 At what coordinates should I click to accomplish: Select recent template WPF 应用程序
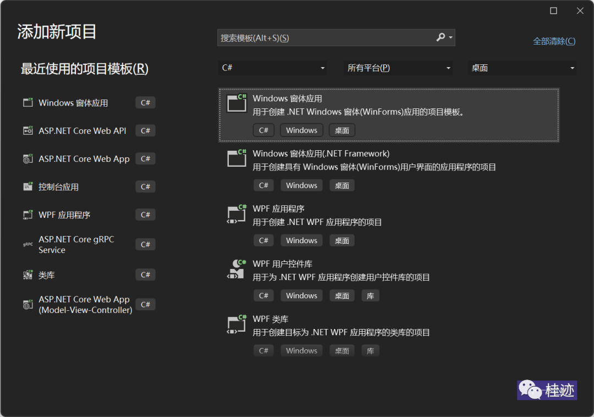[89, 215]
